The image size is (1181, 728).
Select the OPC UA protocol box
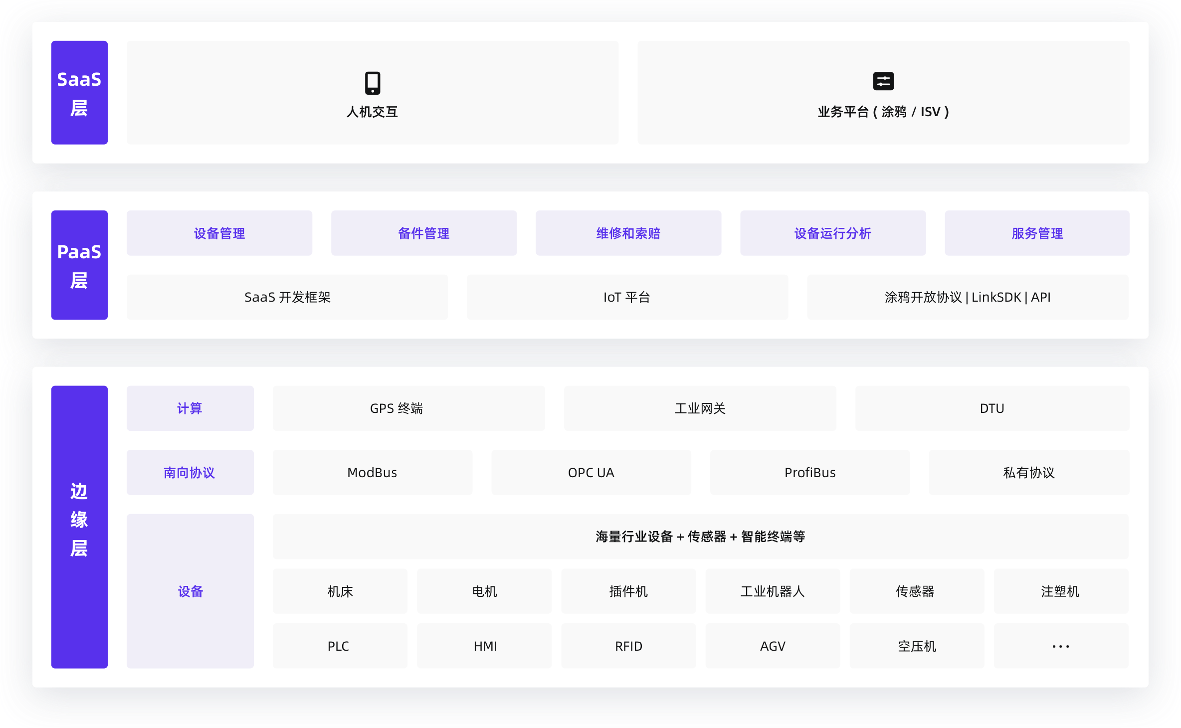591,472
